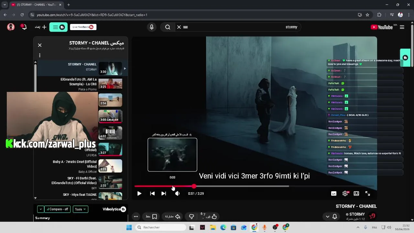The image size is (414, 233).
Task: Click the Videolytics TubeBuddy label
Action: (x=114, y=209)
